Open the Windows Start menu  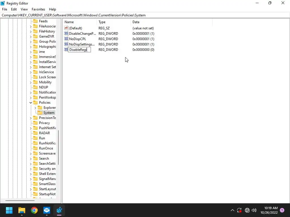pos(9,210)
